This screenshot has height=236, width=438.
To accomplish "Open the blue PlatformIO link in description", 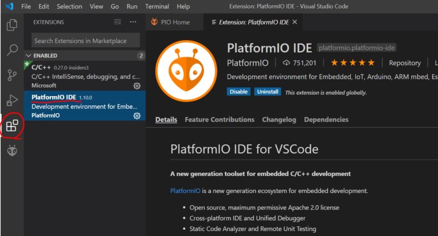I will (x=185, y=191).
